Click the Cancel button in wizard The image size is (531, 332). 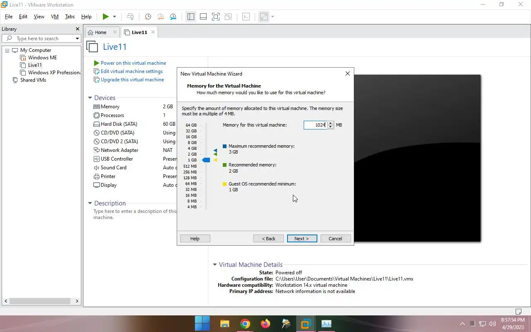coord(336,239)
